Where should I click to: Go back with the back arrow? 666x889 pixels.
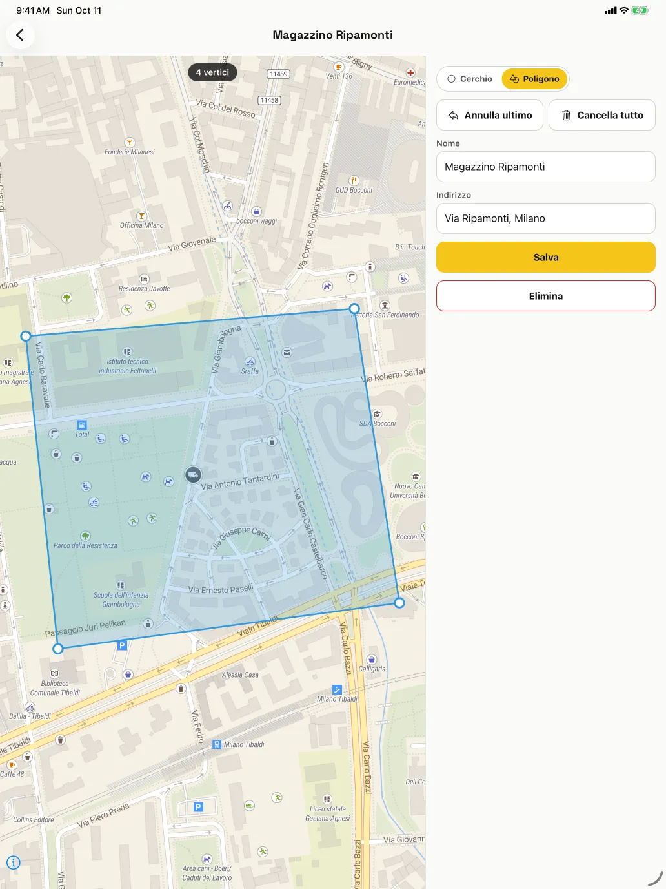[x=20, y=35]
